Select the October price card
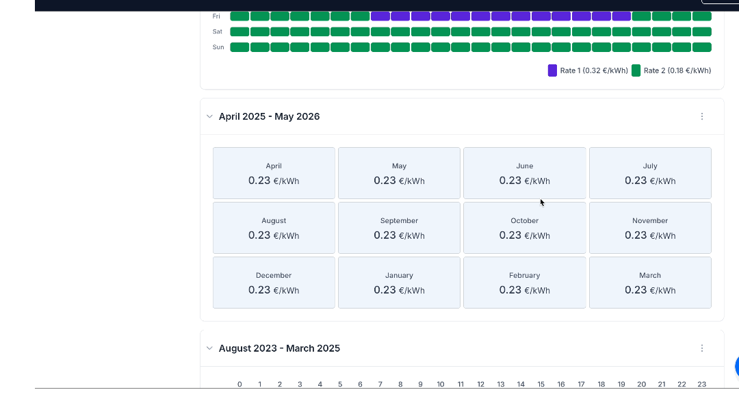Image resolution: width=739 pixels, height=416 pixels. point(525,228)
